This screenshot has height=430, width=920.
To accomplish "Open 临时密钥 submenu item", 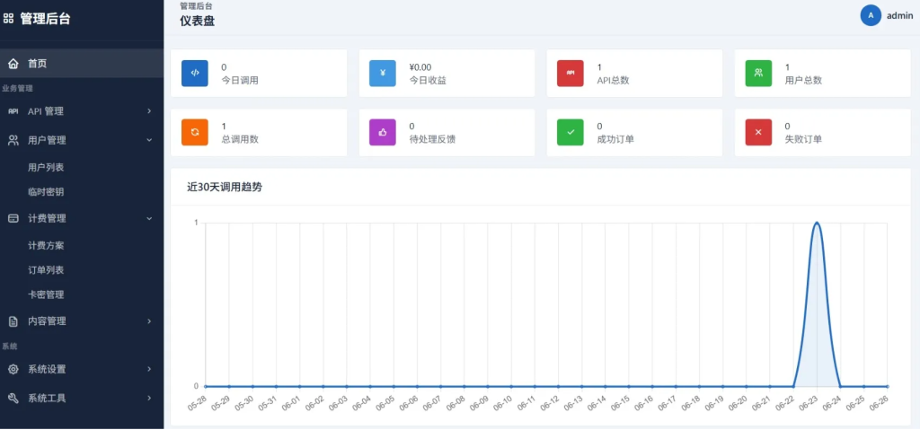I will (x=46, y=192).
